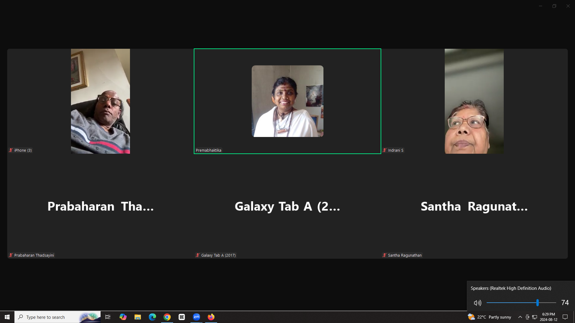Open Google Chrome from the taskbar
The width and height of the screenshot is (575, 323).
click(x=167, y=317)
